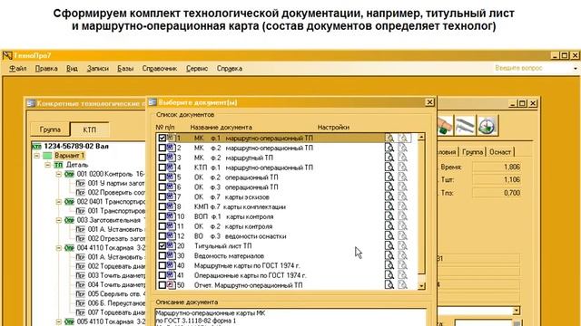Screen dimensions: 581x326
Task: Open preview icon for 10 ВОП карты контроля
Action: (389, 216)
